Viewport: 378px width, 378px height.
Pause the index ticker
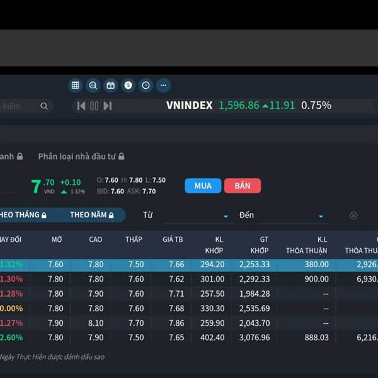94,106
